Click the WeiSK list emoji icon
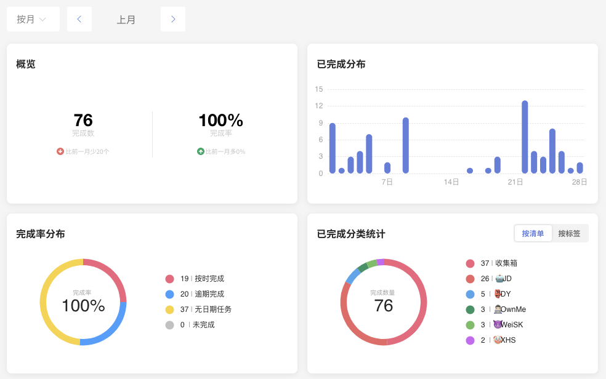The height and width of the screenshot is (379, 606). point(498,324)
